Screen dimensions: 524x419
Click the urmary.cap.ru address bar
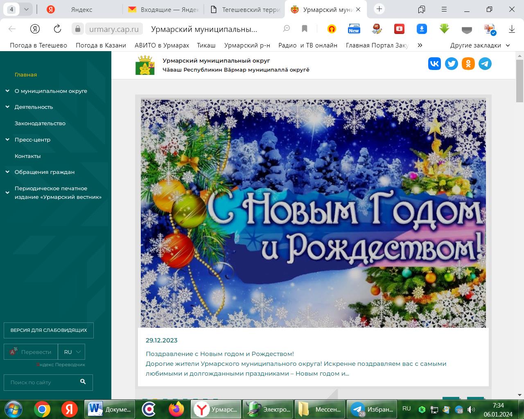114,29
